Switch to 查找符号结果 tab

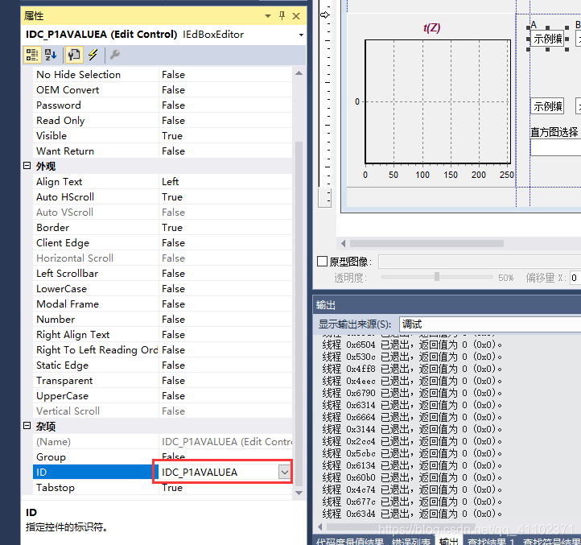coord(551,541)
